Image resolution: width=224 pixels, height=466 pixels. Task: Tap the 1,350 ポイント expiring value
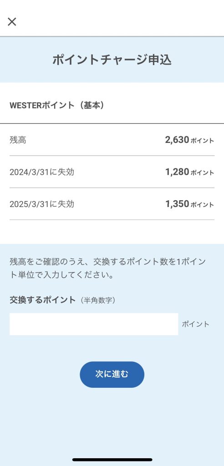189,204
